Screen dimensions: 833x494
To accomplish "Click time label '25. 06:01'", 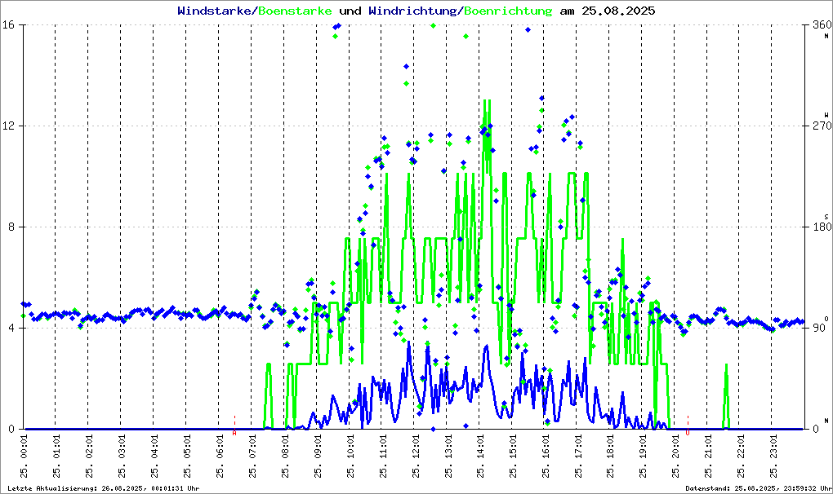I will [220, 457].
